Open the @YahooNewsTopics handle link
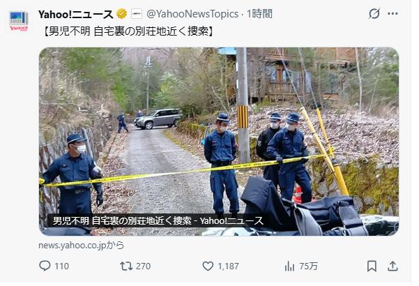 pos(192,14)
